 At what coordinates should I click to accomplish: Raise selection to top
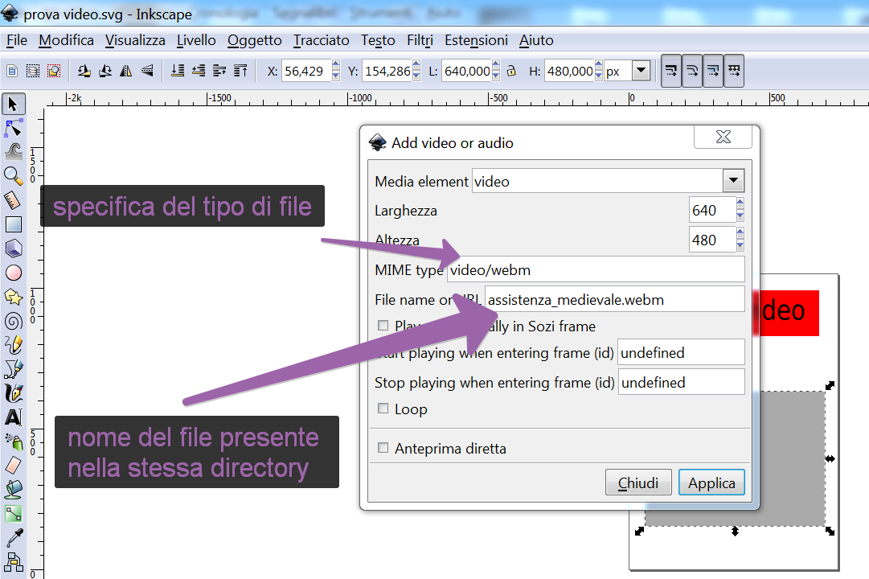(x=240, y=71)
